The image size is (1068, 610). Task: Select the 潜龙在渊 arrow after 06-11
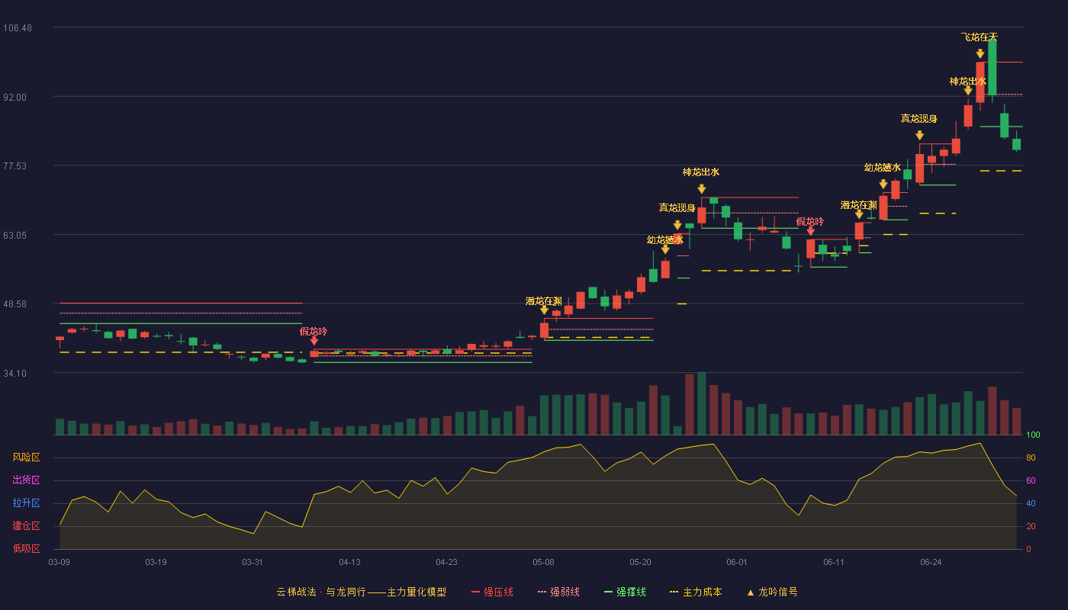pos(859,214)
